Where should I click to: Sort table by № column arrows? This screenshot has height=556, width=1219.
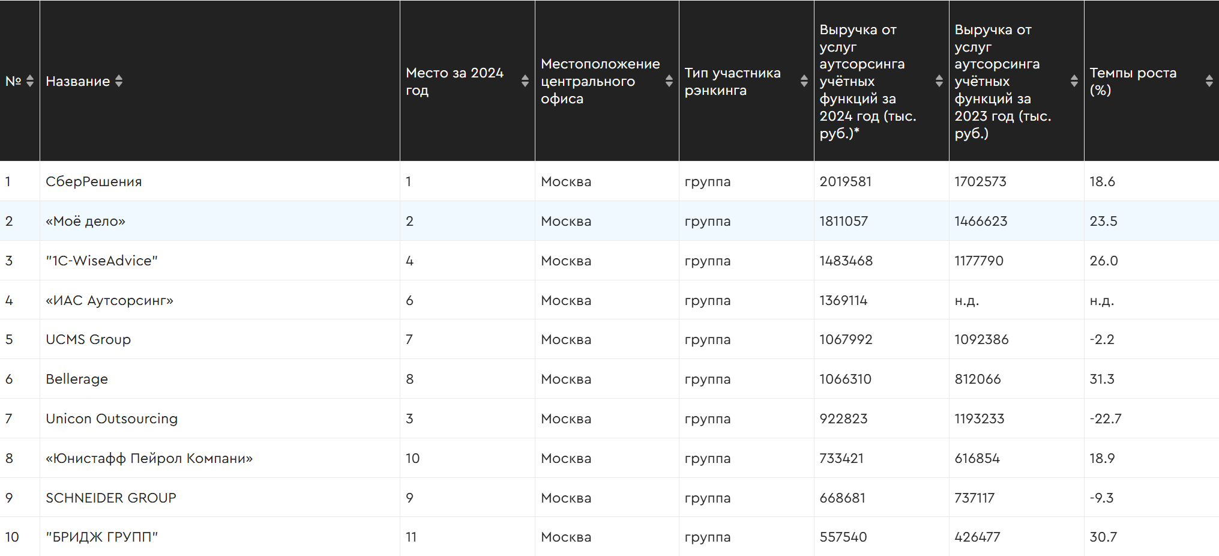click(29, 81)
